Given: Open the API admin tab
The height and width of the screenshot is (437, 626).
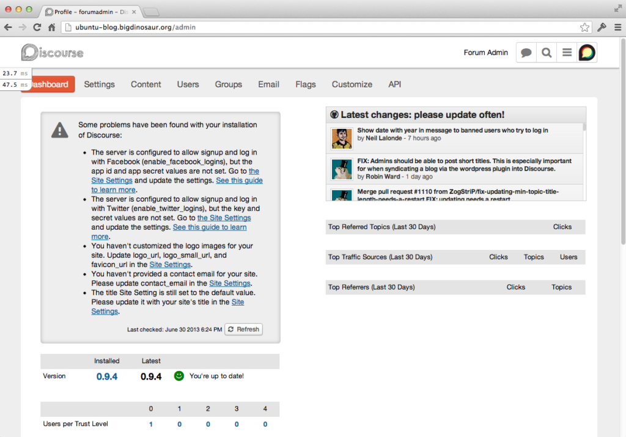Looking at the screenshot, I should click(x=395, y=84).
